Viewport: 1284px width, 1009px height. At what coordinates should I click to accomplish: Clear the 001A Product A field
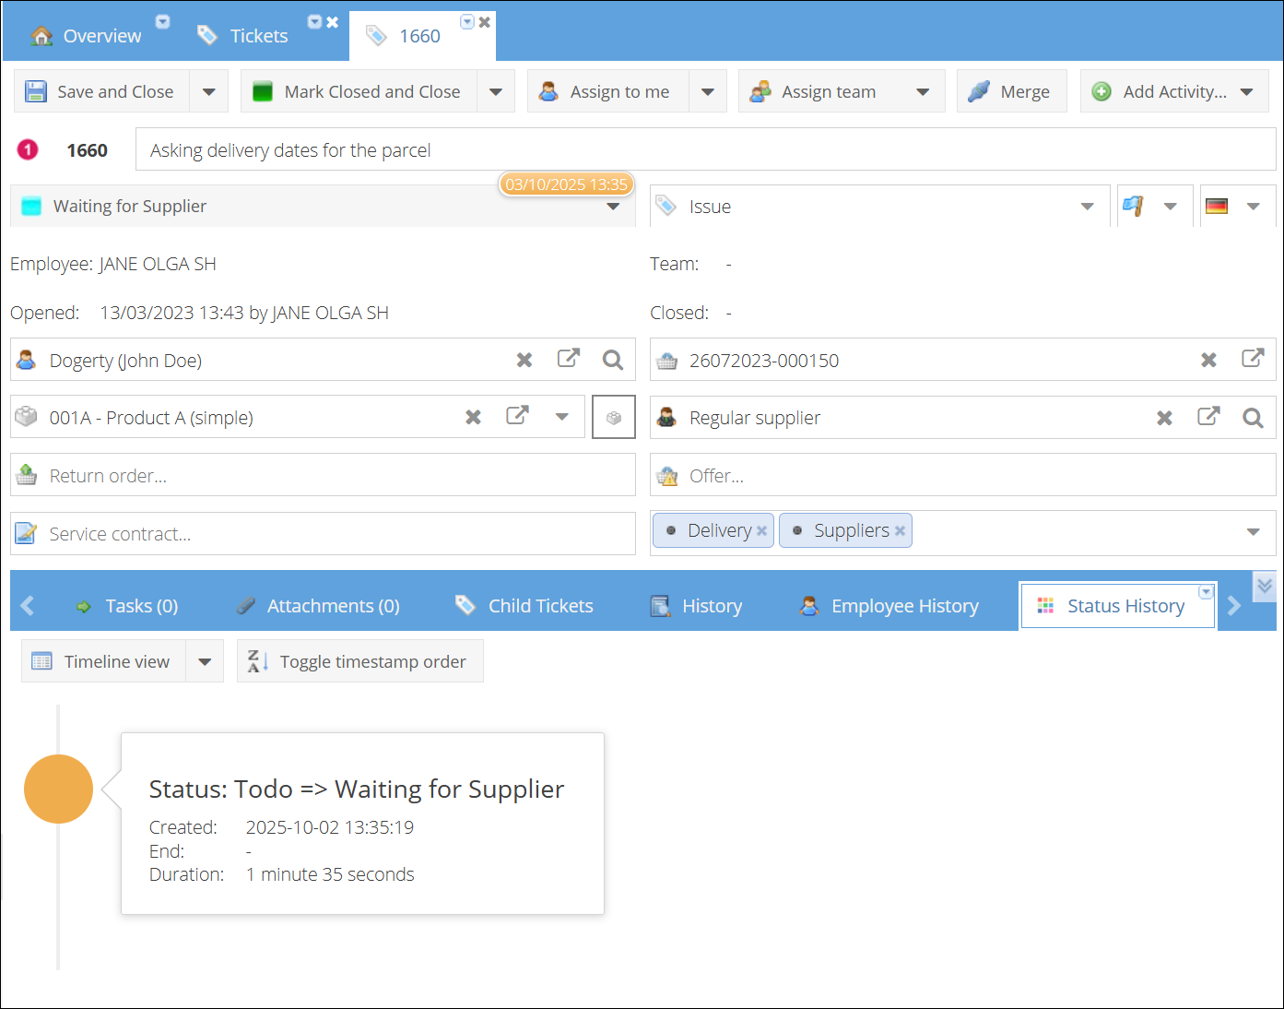[473, 418]
